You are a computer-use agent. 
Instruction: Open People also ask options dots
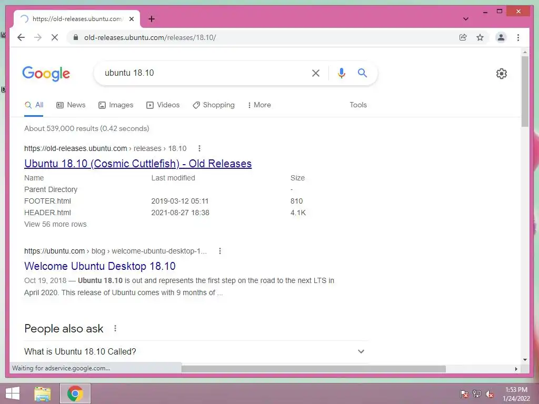click(x=115, y=328)
